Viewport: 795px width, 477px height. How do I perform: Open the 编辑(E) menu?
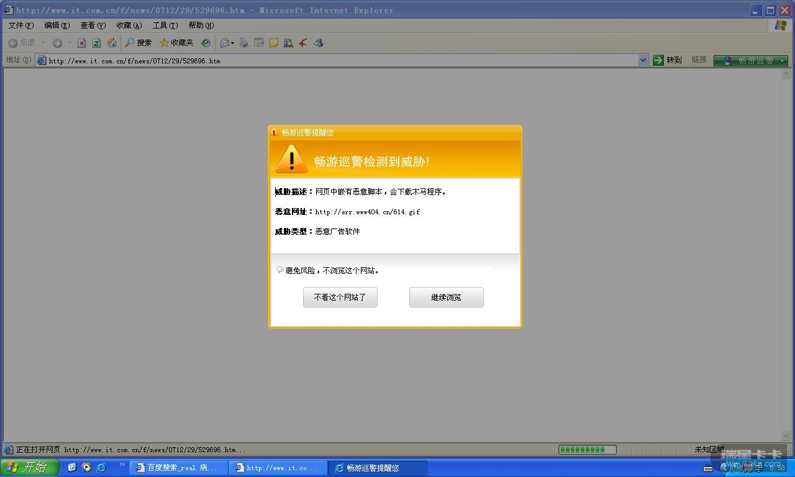click(57, 25)
